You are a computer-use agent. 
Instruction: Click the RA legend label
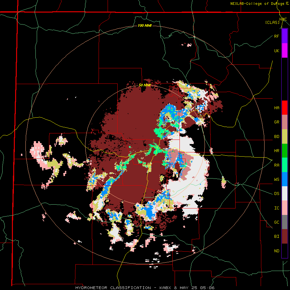(276, 165)
